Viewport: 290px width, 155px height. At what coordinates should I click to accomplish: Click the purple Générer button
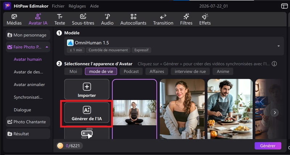(268, 146)
